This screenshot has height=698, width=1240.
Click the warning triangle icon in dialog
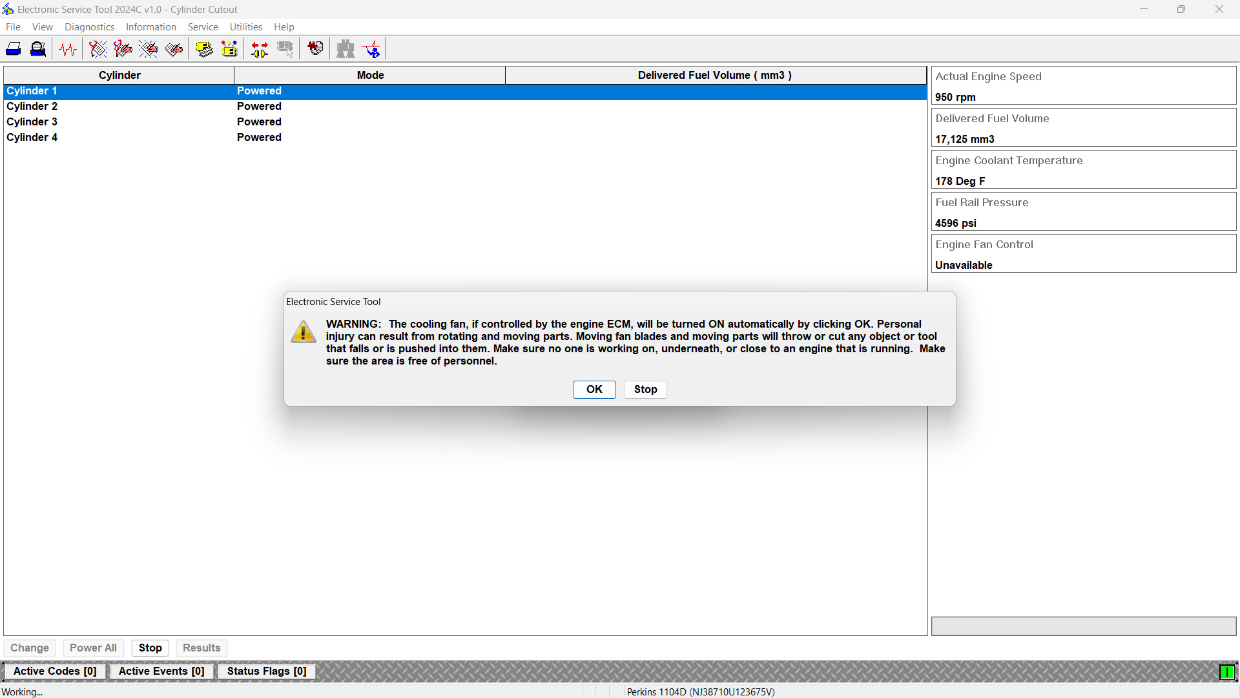[x=304, y=332]
